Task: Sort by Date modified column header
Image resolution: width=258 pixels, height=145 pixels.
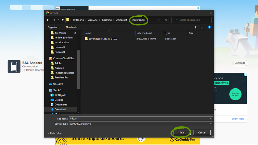Action: tap(144, 33)
